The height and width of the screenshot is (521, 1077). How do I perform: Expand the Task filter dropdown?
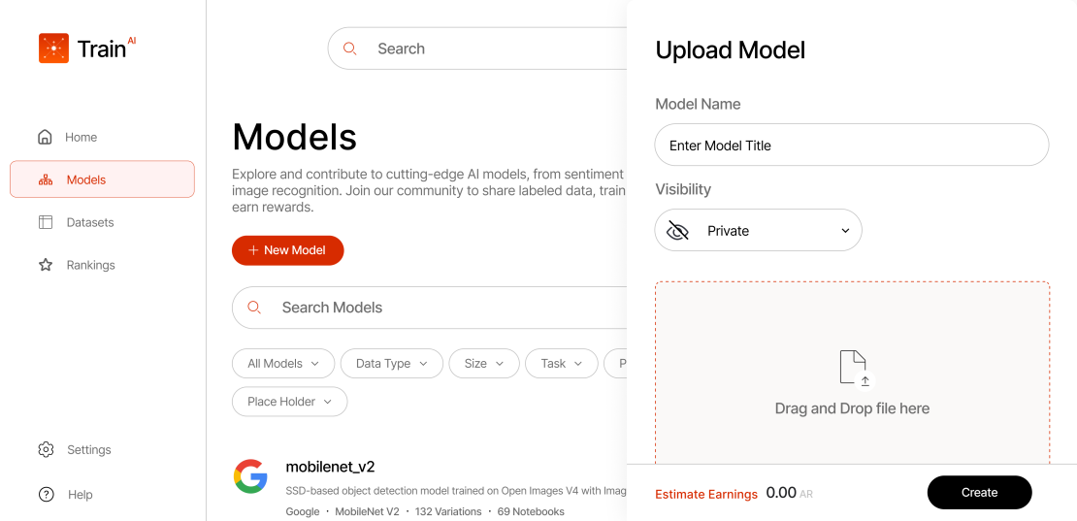tap(561, 364)
